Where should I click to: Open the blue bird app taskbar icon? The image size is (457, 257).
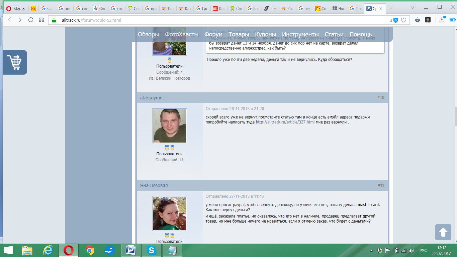click(x=110, y=250)
